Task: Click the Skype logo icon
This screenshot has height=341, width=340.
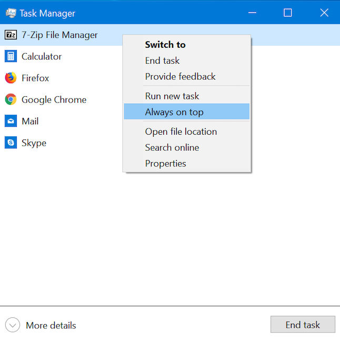Action: pyautogui.click(x=11, y=143)
